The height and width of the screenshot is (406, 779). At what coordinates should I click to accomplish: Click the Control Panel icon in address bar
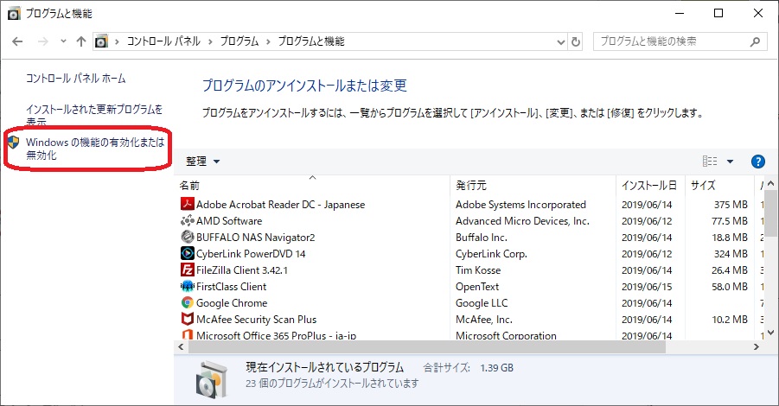[x=101, y=41]
